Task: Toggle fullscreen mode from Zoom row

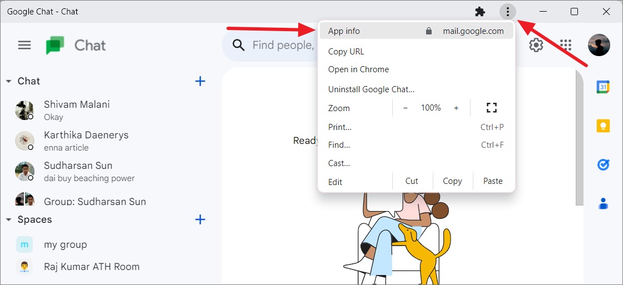Action: pos(492,108)
